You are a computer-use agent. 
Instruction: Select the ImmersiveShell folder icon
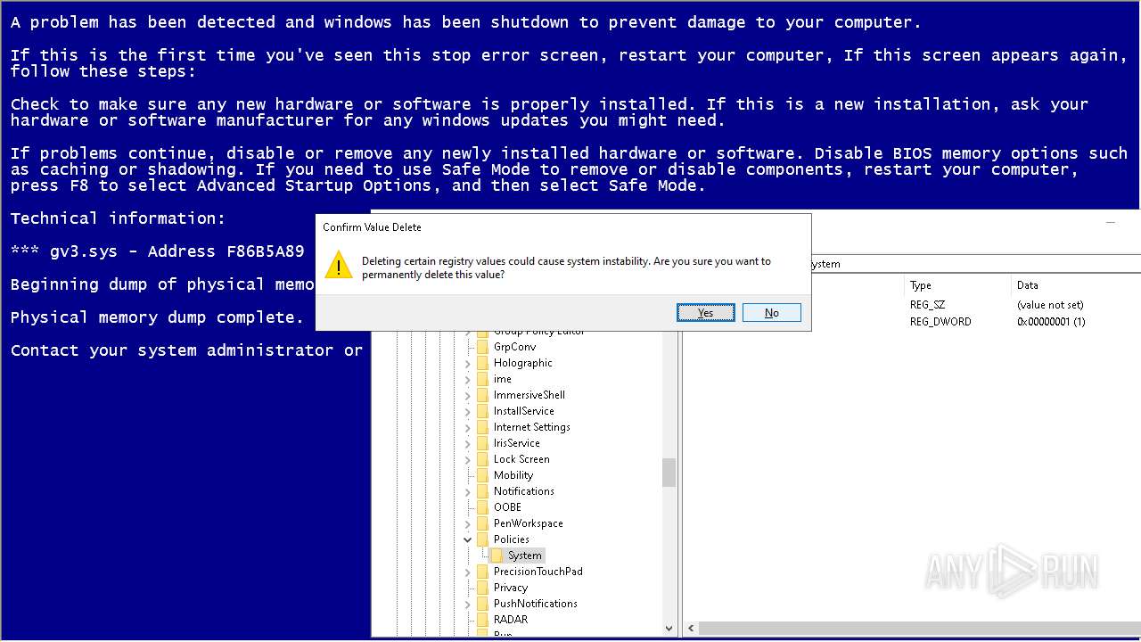click(x=482, y=395)
